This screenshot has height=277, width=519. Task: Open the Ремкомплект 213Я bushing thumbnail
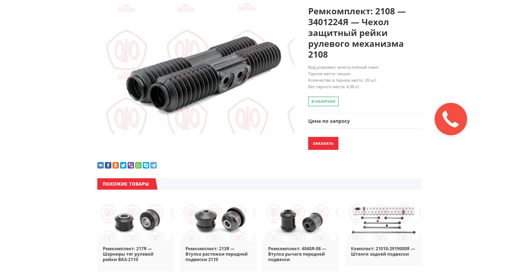(218, 222)
